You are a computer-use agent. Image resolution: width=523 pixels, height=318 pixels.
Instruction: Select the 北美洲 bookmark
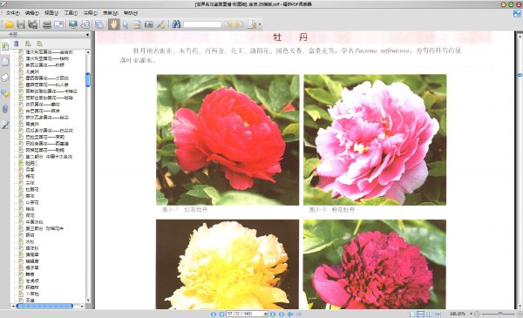32,71
